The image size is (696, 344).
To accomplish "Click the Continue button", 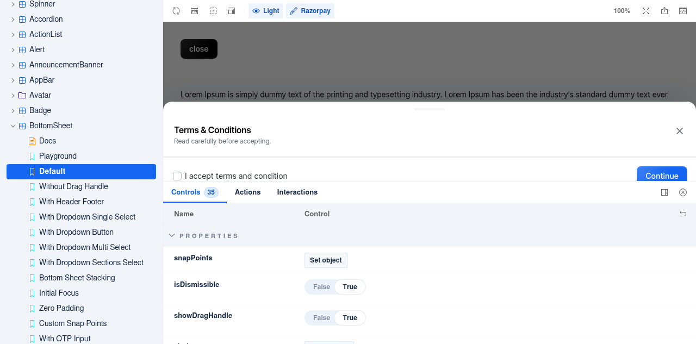I will [x=662, y=174].
